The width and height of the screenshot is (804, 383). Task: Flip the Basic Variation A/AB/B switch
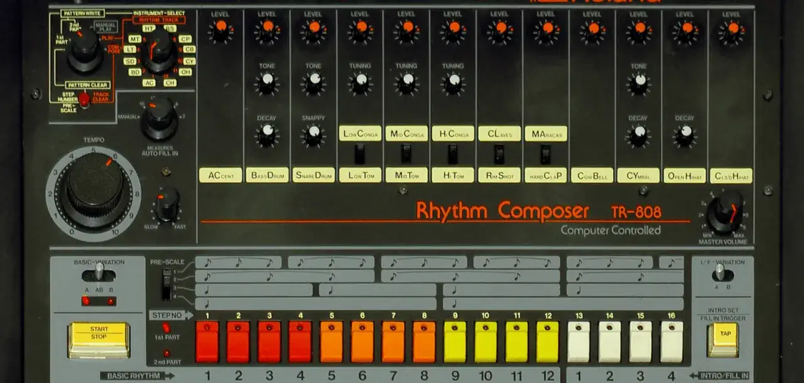pos(99,273)
